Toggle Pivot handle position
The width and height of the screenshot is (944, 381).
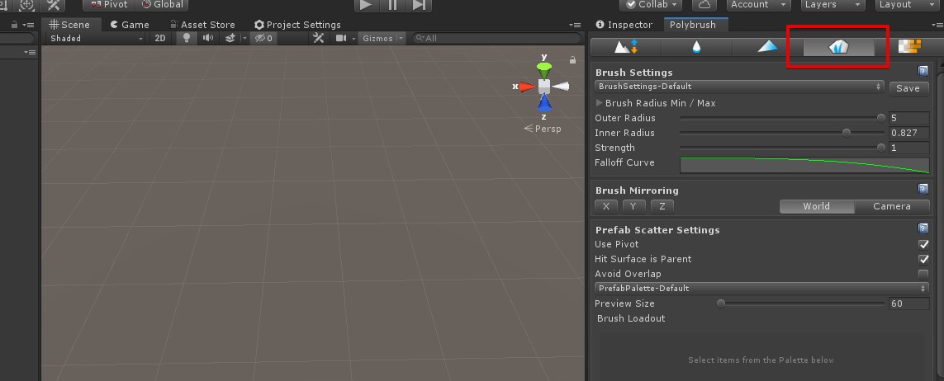(x=109, y=5)
